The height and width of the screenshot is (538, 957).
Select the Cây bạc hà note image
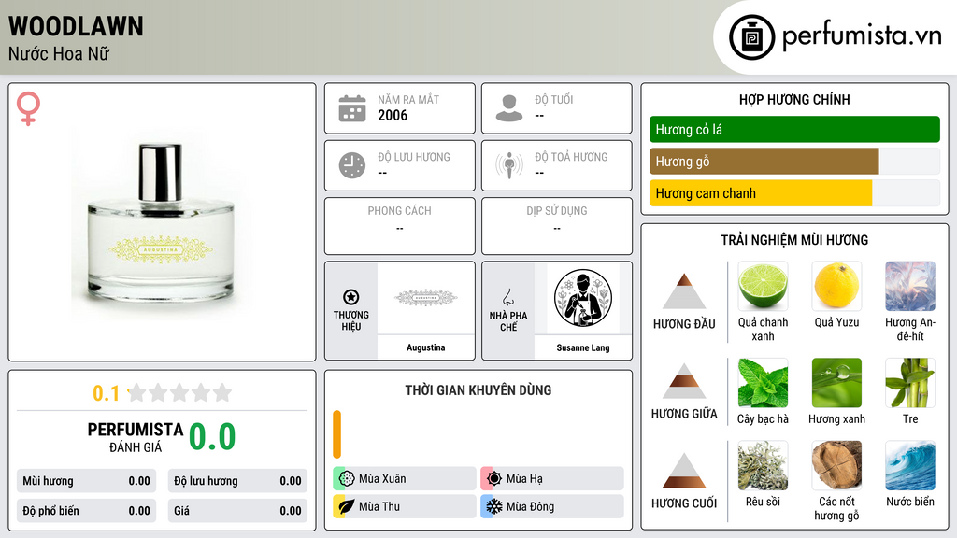[763, 382]
